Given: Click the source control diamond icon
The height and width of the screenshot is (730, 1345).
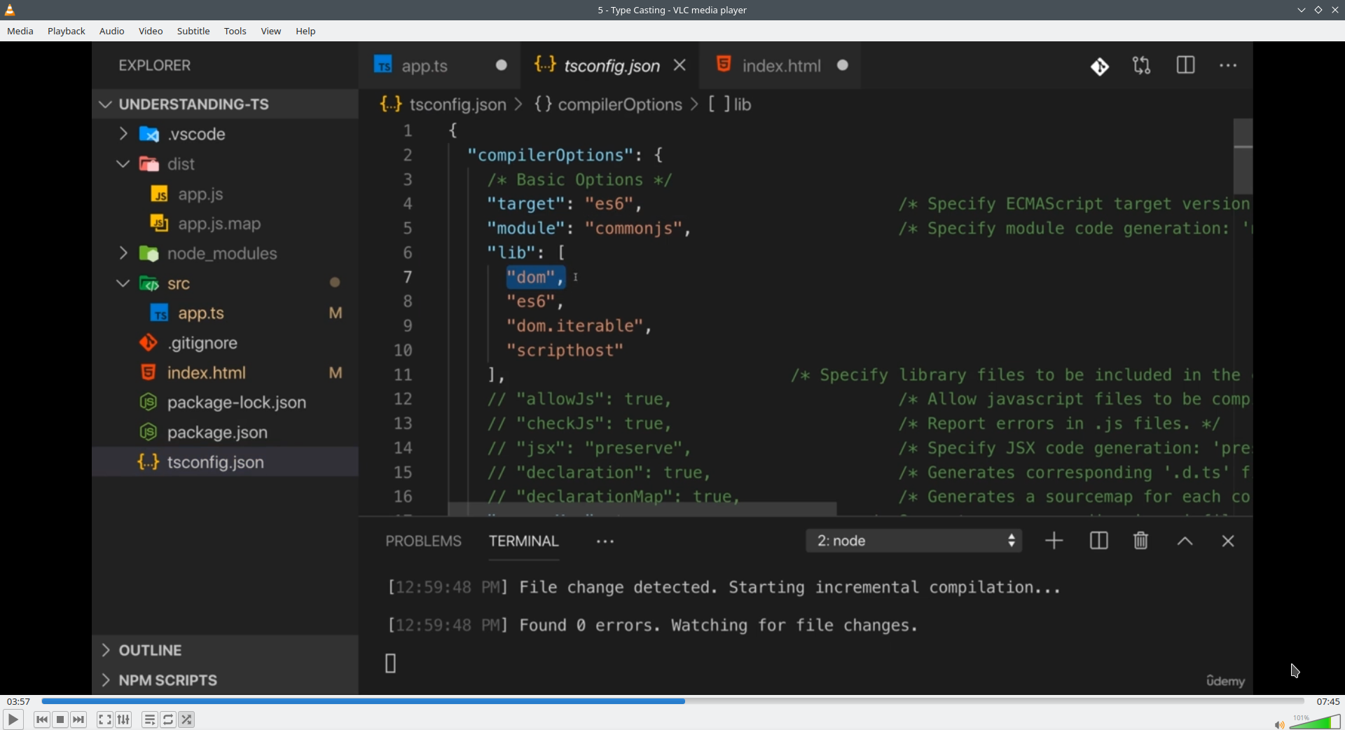Looking at the screenshot, I should click(1100, 66).
